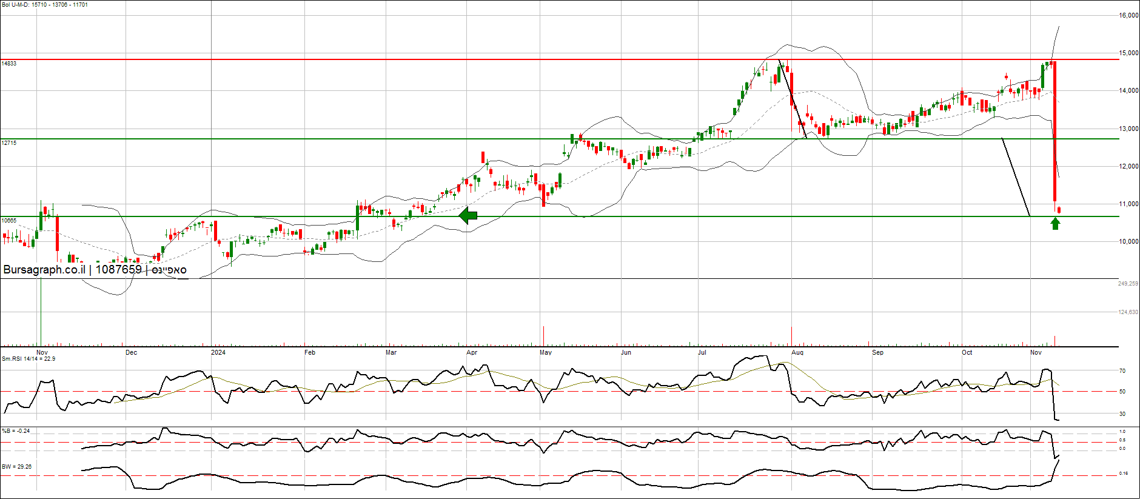
Task: Select the Sm.RSI 14/14 indicator label
Action: click(29, 359)
